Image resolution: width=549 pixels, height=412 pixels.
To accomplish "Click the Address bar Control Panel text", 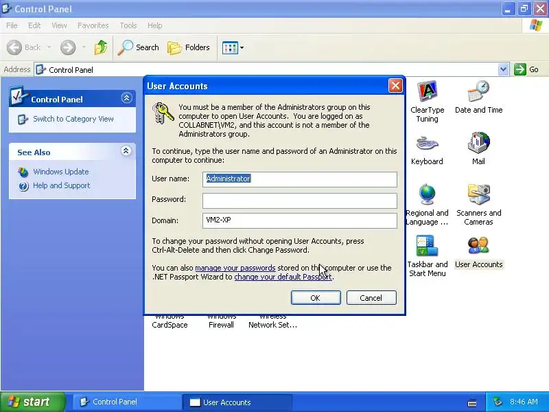I will click(71, 70).
